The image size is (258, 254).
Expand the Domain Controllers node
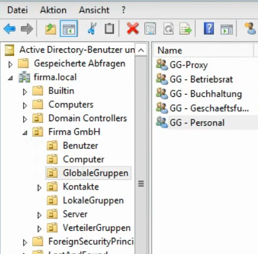(x=25, y=119)
